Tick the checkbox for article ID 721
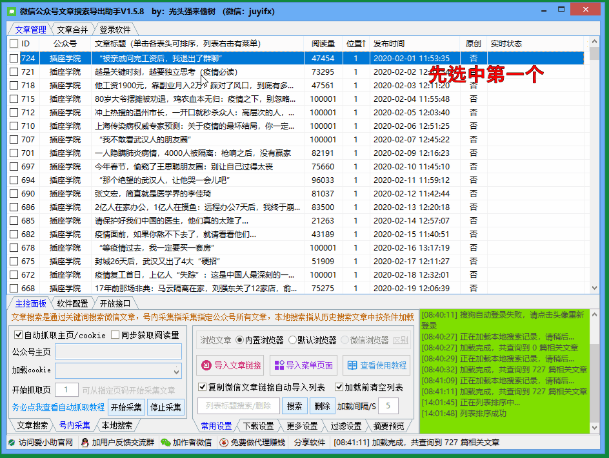The height and width of the screenshot is (458, 609). pos(14,72)
